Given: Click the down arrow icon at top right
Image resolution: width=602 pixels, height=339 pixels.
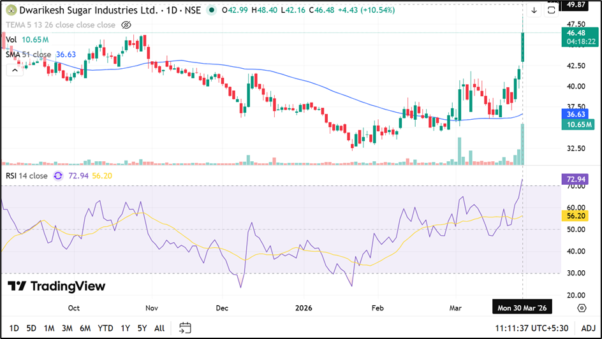Looking at the screenshot, I should (x=534, y=10).
